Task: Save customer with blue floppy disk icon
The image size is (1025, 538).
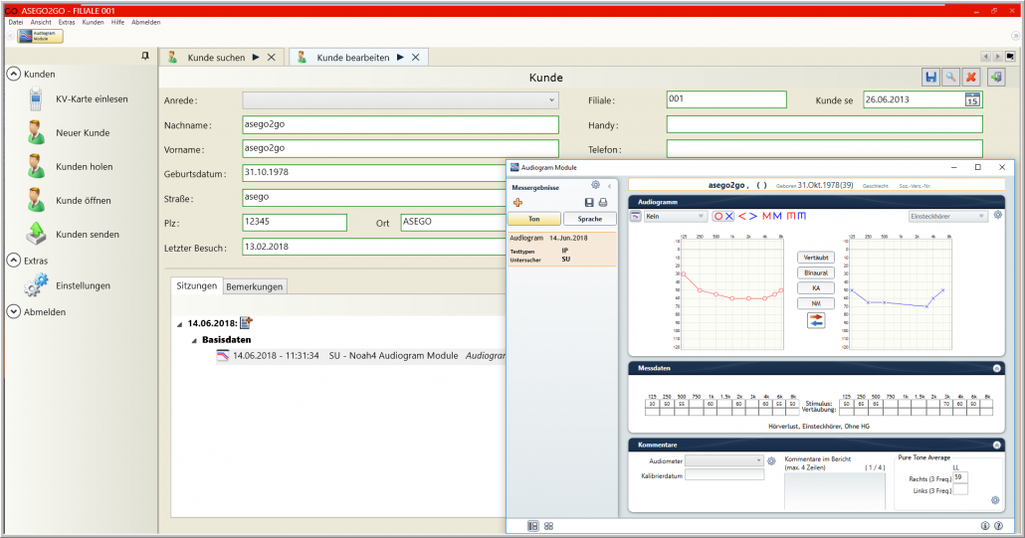Action: click(x=930, y=77)
